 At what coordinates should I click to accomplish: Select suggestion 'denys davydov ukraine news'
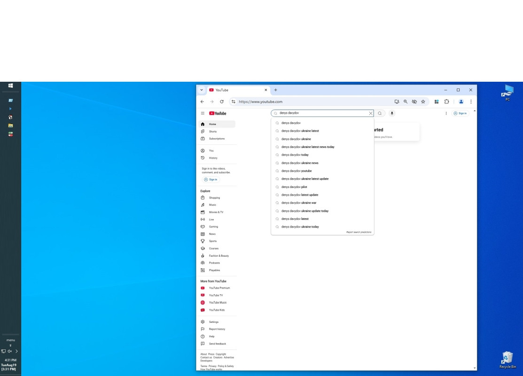point(322,163)
